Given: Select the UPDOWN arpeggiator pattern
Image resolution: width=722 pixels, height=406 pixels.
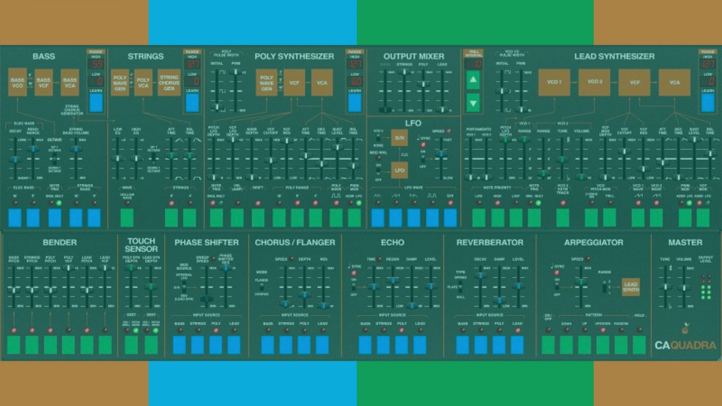Looking at the screenshot, I should click(603, 344).
